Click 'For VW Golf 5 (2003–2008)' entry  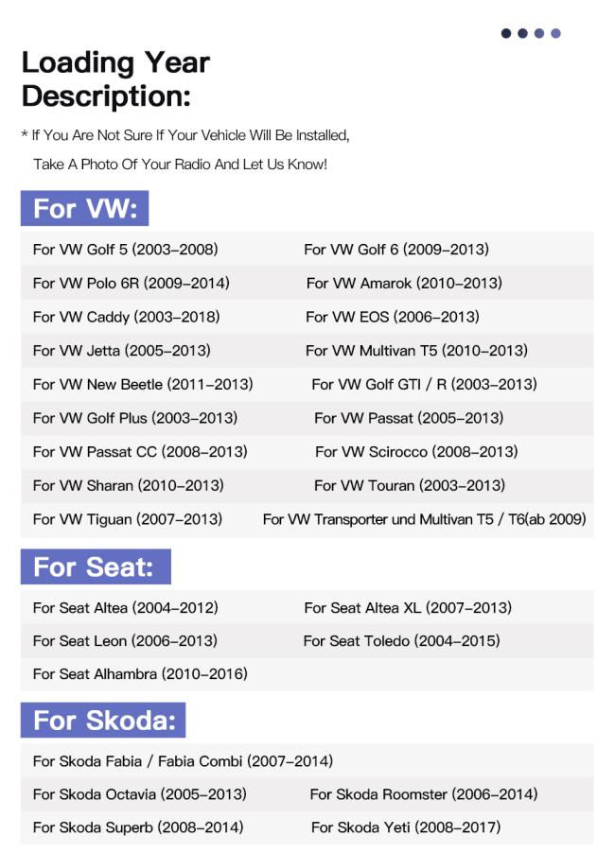pos(126,250)
